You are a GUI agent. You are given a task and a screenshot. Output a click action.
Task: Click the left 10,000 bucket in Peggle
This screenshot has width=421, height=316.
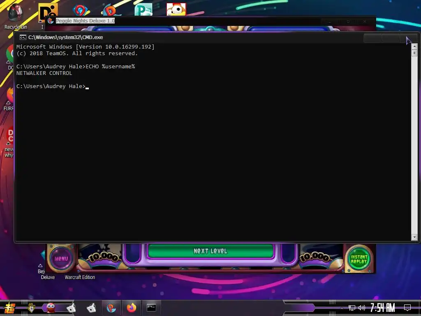[104, 258]
